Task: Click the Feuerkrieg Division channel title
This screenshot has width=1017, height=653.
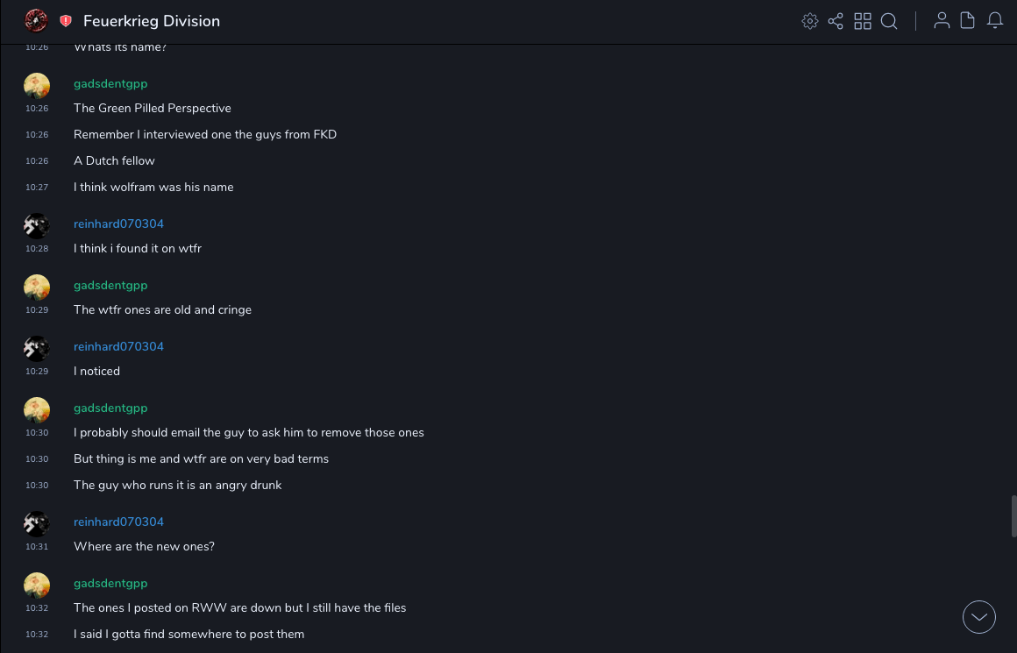Action: 152,21
